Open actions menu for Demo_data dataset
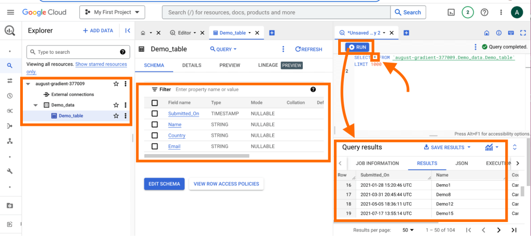531x236 pixels. point(125,105)
